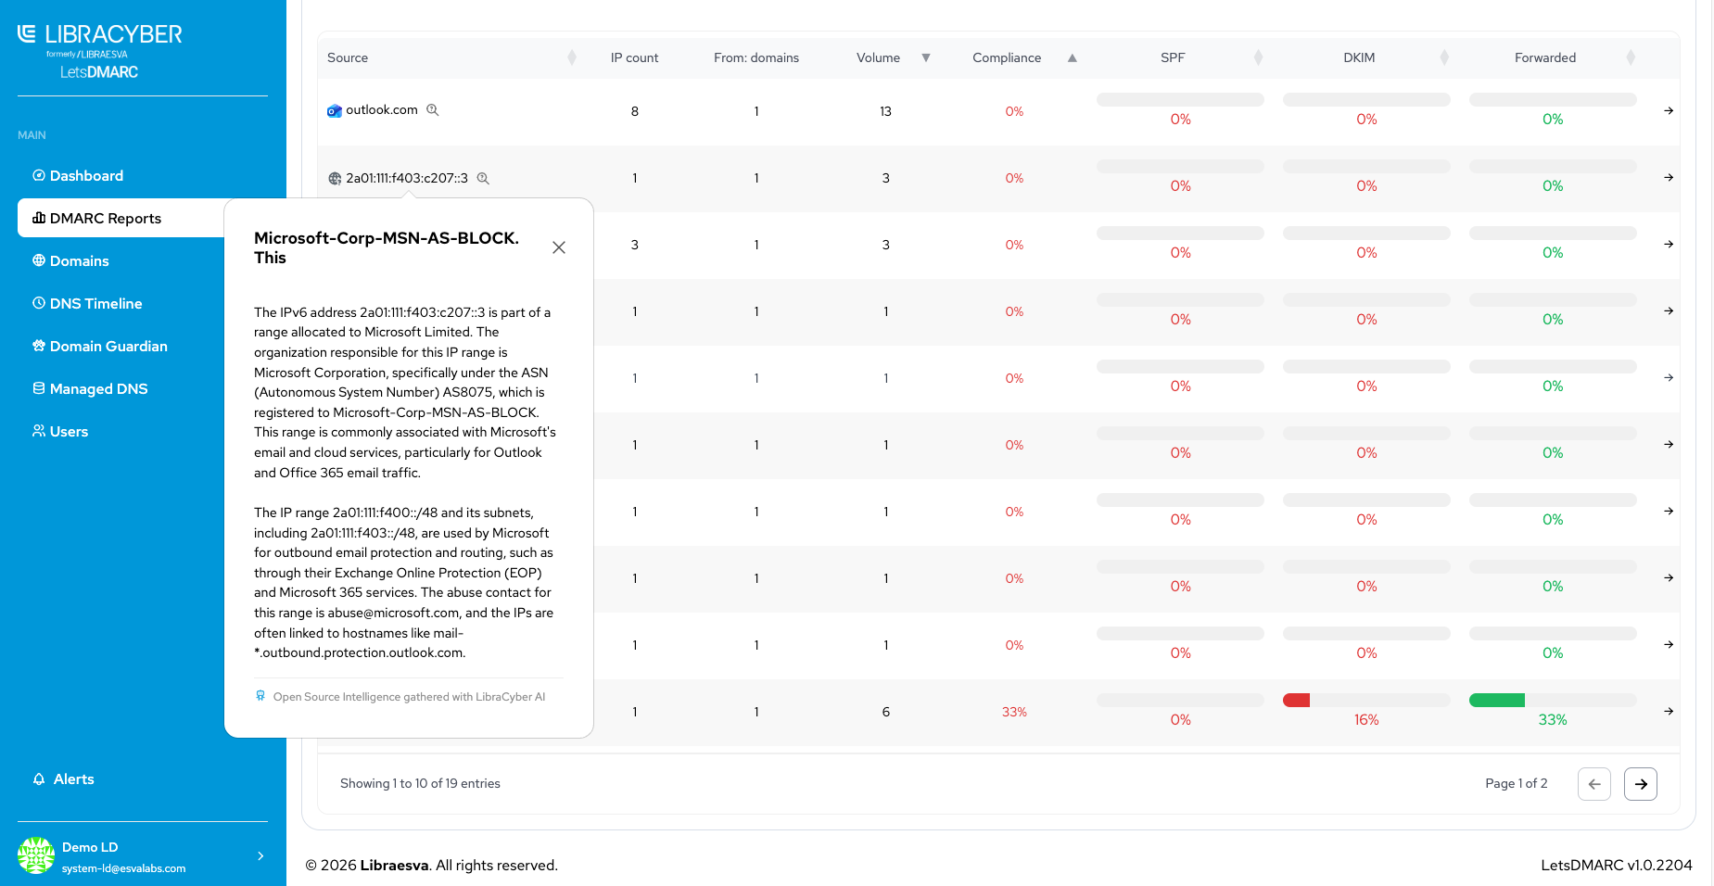Open the Dashboard menu item
The image size is (1714, 886).
pos(79,176)
